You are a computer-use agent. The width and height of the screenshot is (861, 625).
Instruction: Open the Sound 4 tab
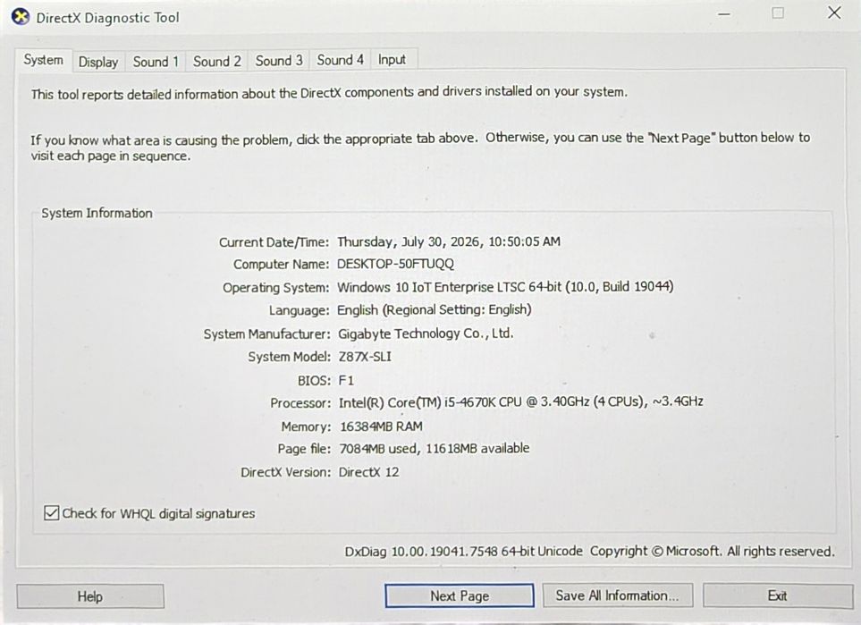click(x=340, y=60)
